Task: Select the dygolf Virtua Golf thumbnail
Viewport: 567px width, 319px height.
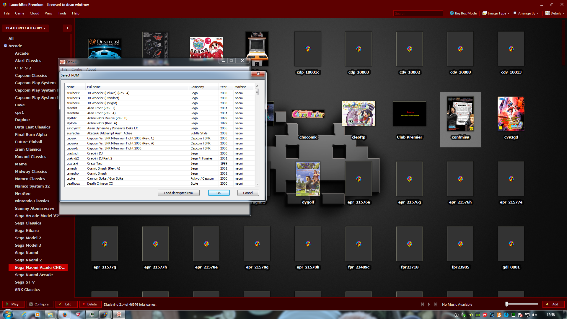Action: [308, 179]
